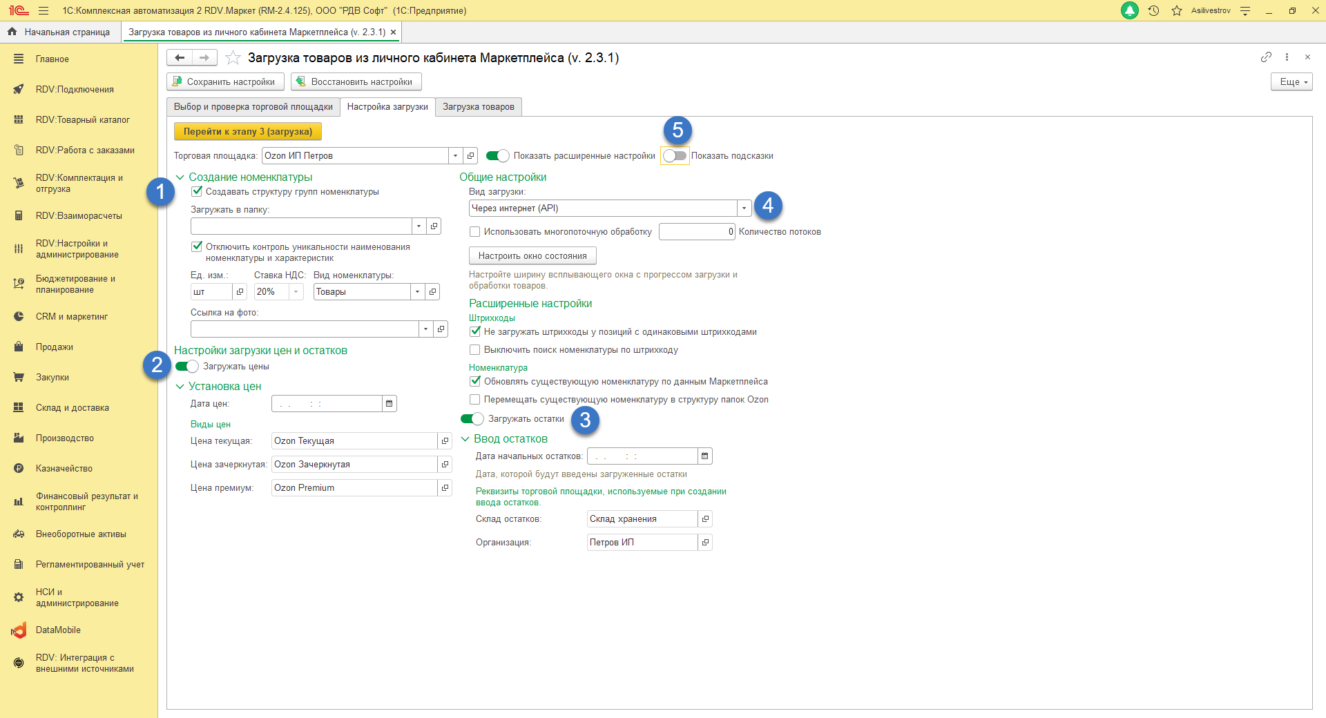Click the copy link icon at top right
The width and height of the screenshot is (1326, 718).
[x=1266, y=57]
